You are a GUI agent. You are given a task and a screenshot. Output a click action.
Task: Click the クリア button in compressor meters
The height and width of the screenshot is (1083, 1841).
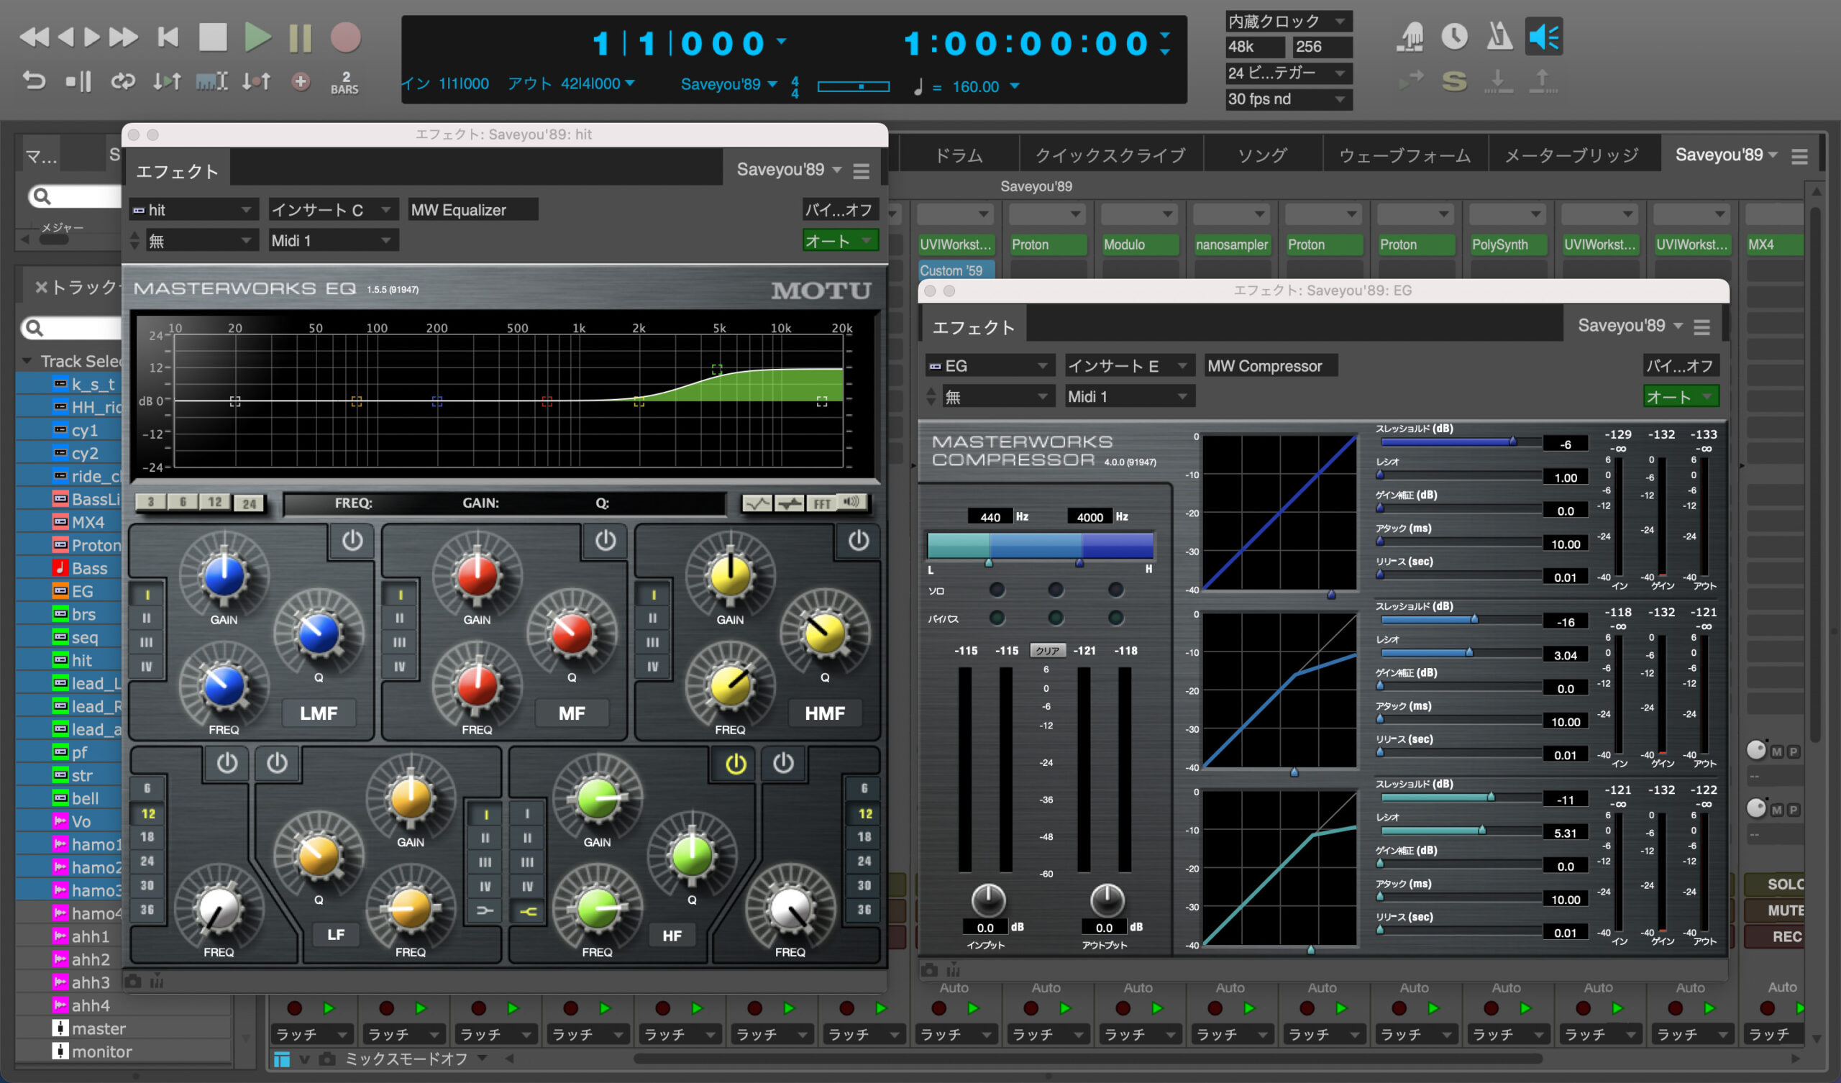pos(1047,650)
